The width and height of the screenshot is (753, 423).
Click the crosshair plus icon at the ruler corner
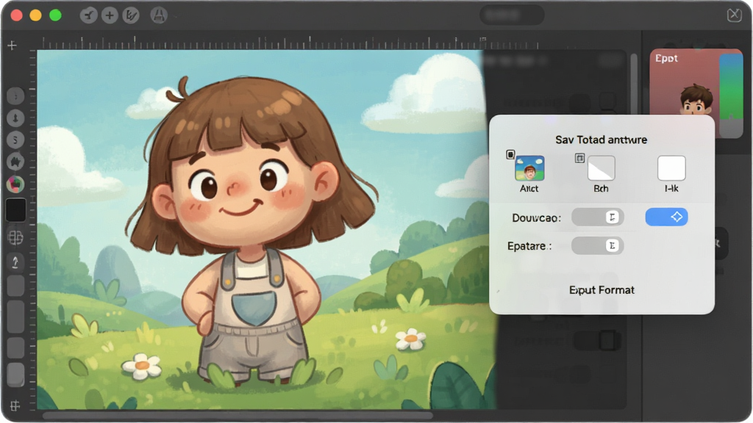[12, 46]
